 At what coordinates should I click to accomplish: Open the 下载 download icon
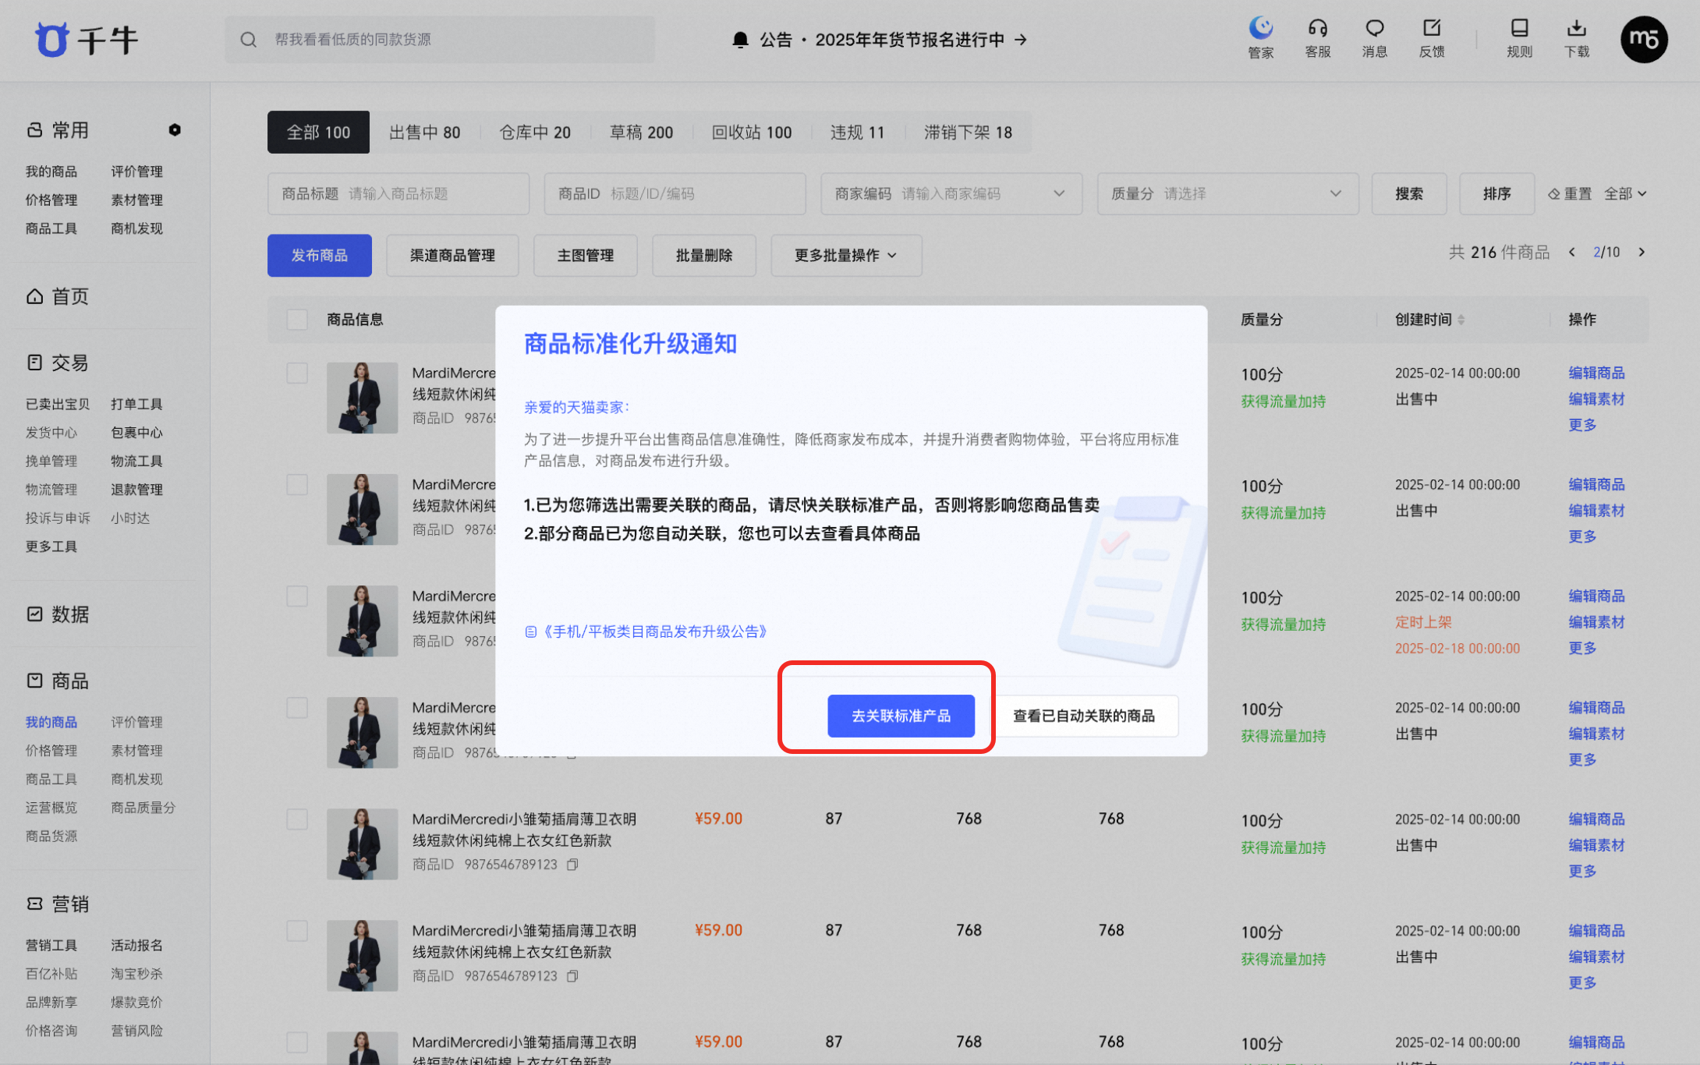point(1577,29)
